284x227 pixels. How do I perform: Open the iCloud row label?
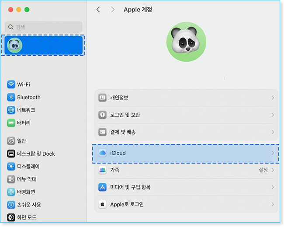point(118,153)
